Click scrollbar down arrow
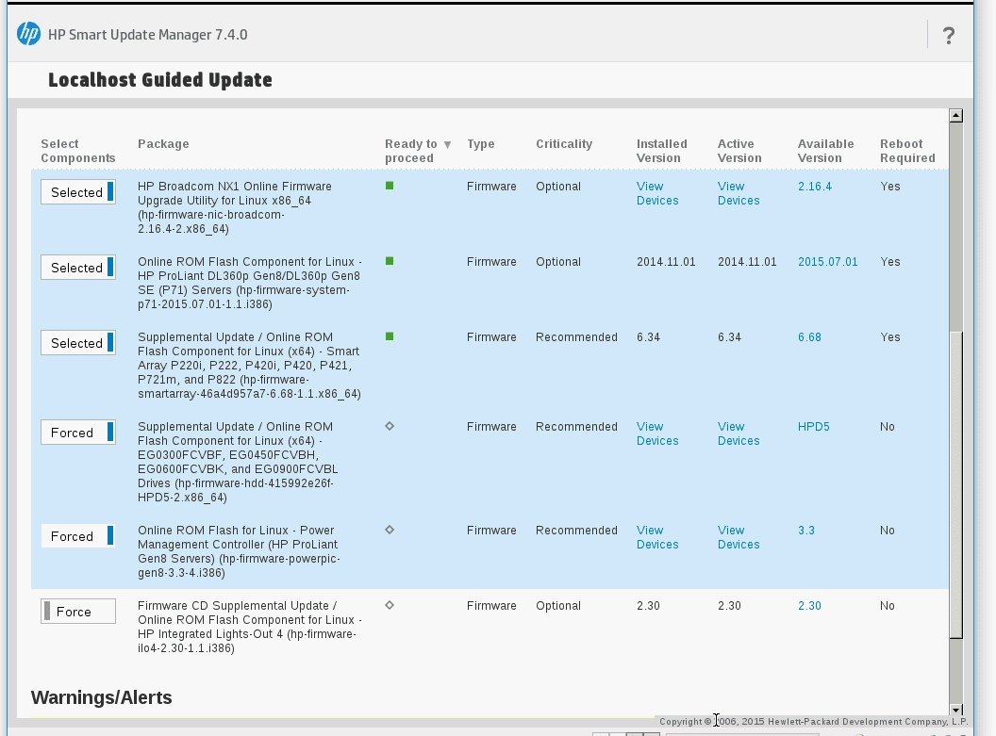The width and height of the screenshot is (996, 736). [956, 710]
